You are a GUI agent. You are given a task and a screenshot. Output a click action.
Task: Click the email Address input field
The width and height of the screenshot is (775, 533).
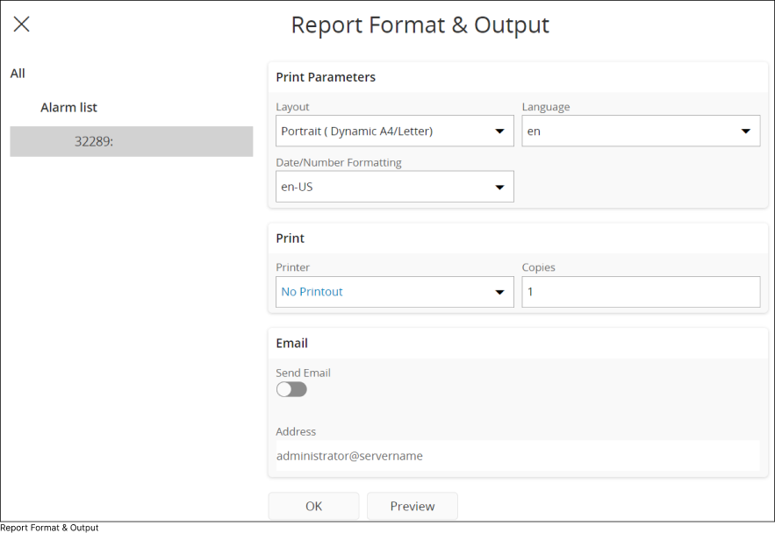click(517, 456)
